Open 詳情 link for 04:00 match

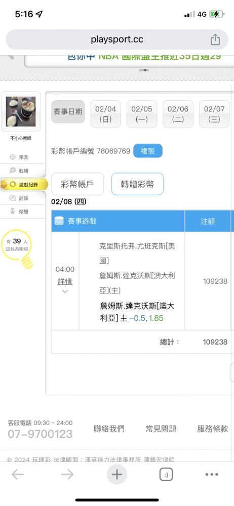tap(65, 281)
